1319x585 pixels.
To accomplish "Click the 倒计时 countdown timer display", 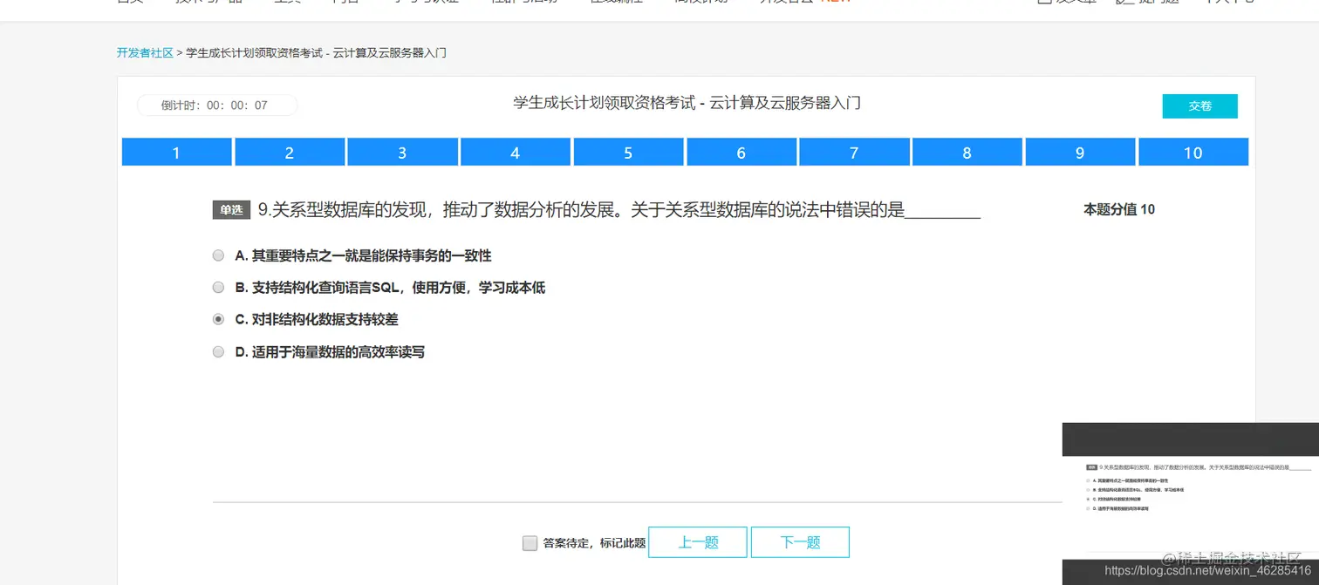I will 215,105.
